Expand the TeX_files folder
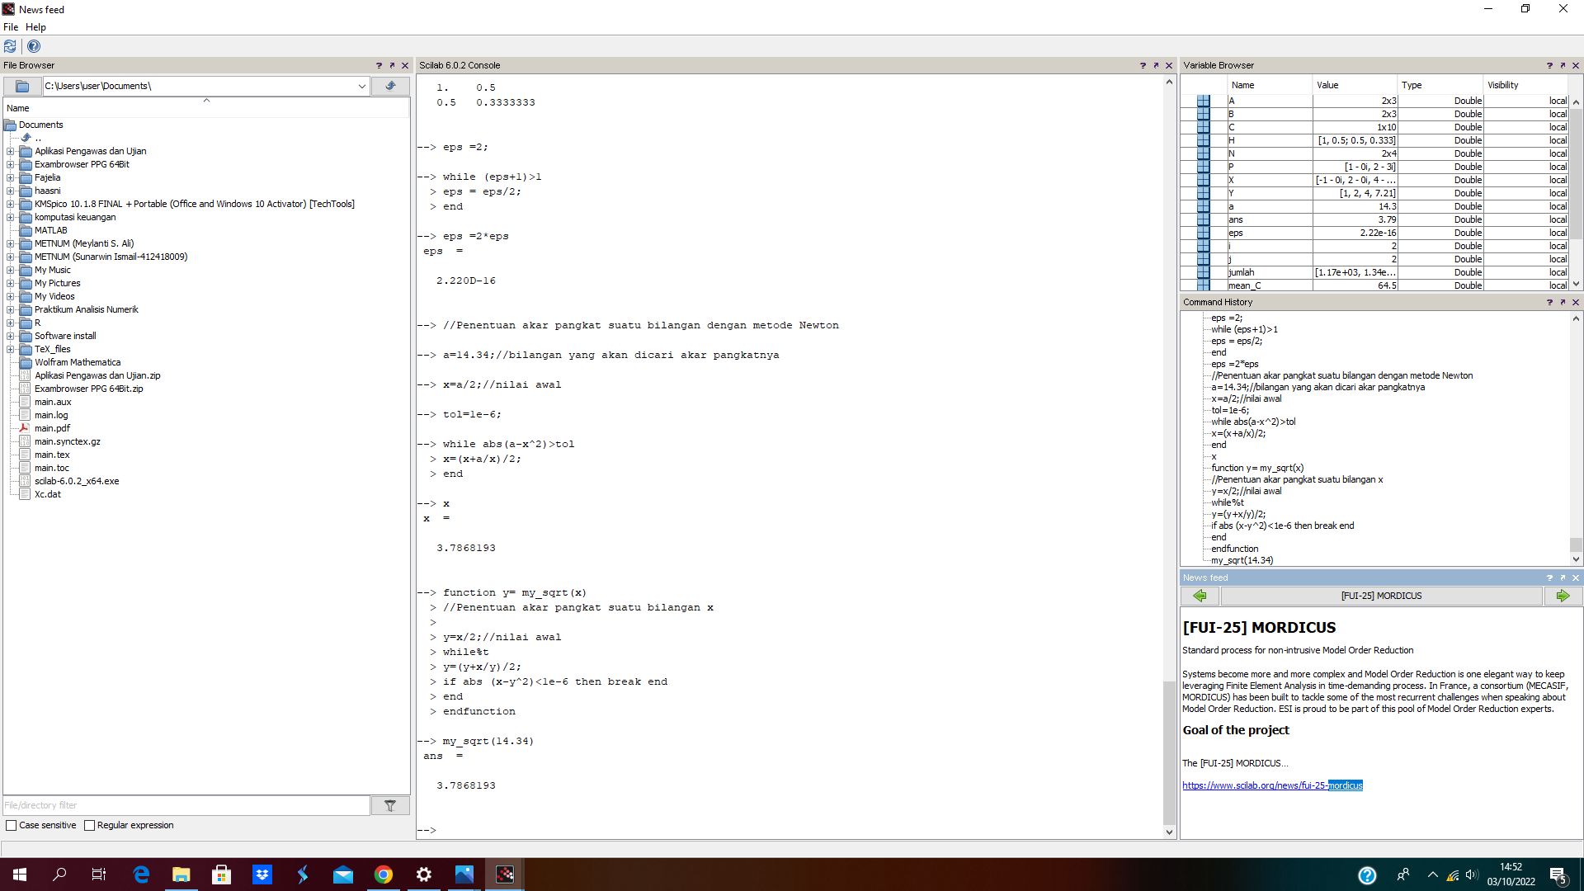 pos(10,349)
